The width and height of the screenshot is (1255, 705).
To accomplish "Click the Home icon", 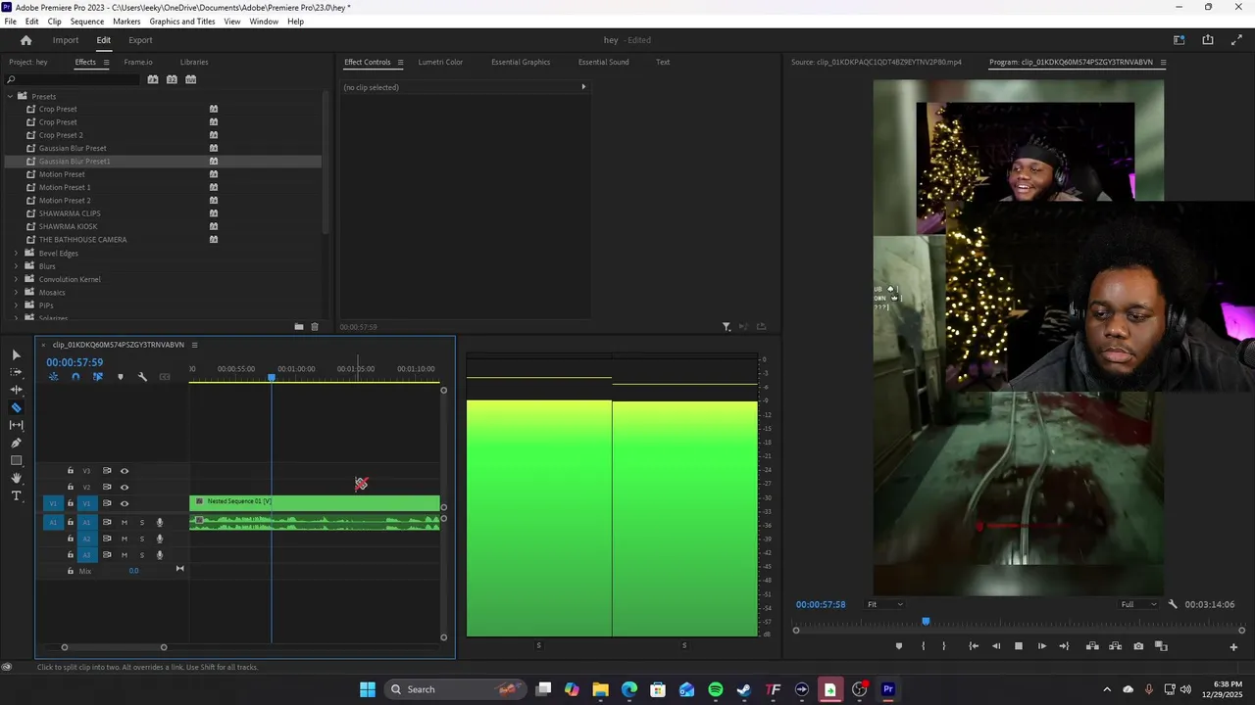I will click(26, 40).
